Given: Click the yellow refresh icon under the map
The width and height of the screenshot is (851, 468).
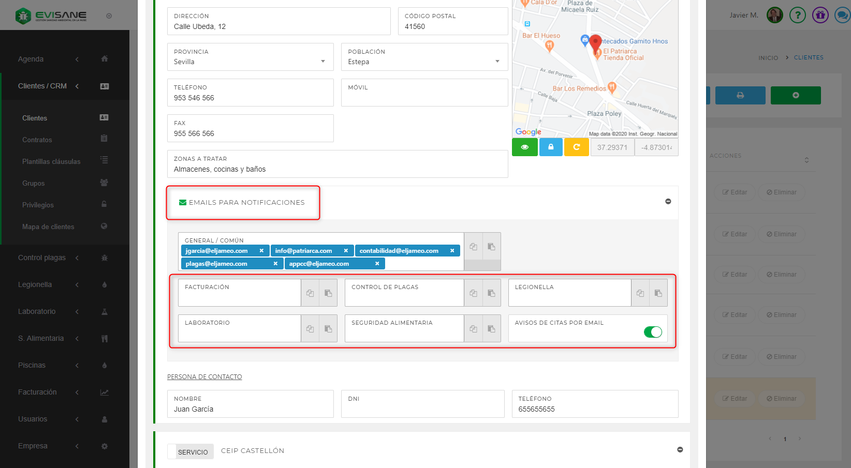Looking at the screenshot, I should point(576,147).
